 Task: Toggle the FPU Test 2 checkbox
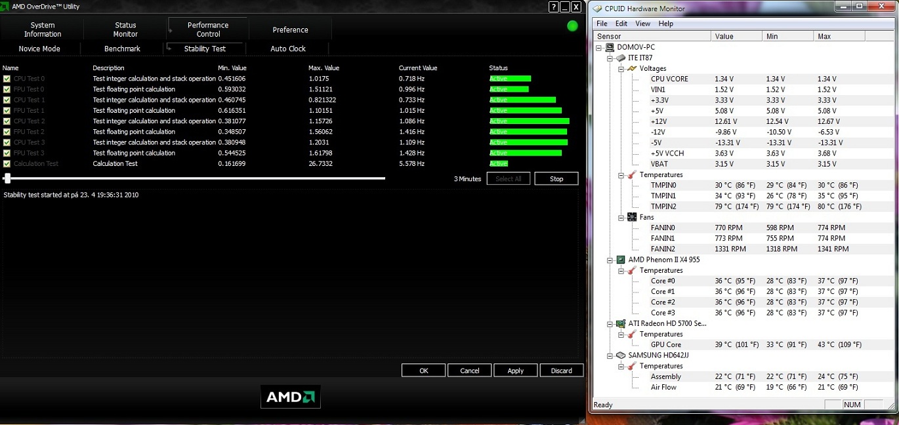click(x=7, y=132)
